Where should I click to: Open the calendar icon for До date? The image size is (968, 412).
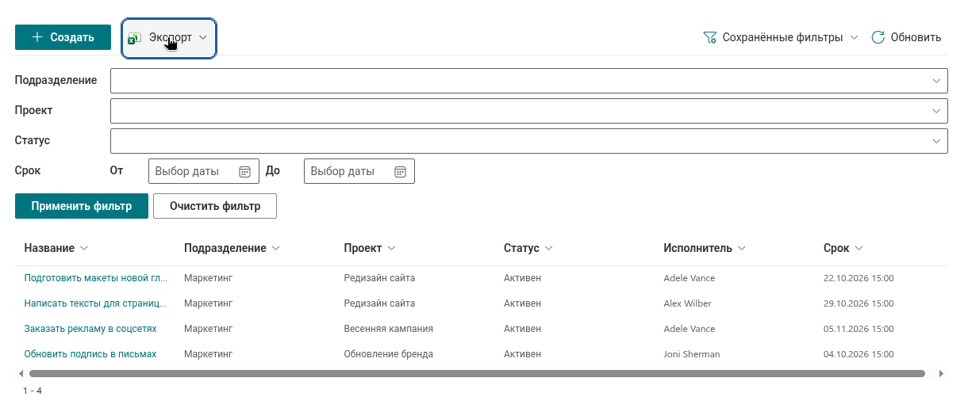pyautogui.click(x=401, y=171)
